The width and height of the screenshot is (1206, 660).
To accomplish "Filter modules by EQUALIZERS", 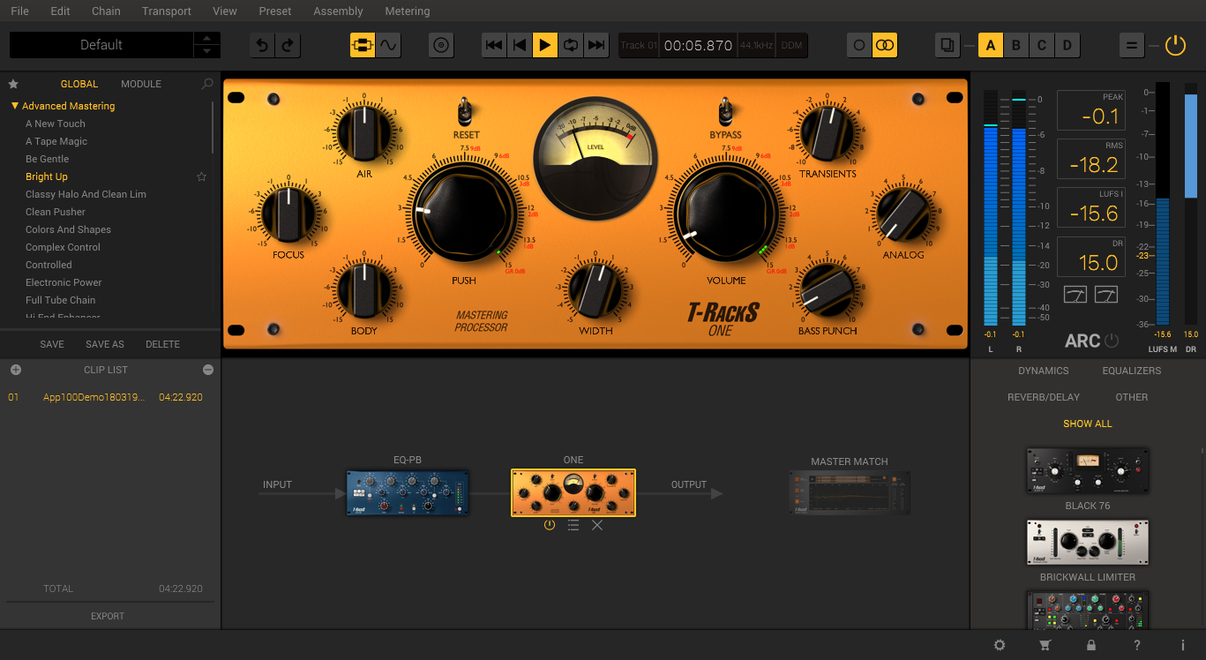I will [1131, 371].
